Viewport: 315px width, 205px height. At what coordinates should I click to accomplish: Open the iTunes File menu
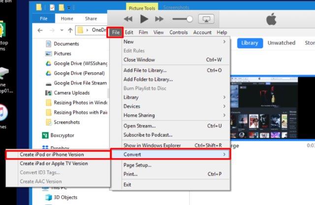pyautogui.click(x=115, y=32)
